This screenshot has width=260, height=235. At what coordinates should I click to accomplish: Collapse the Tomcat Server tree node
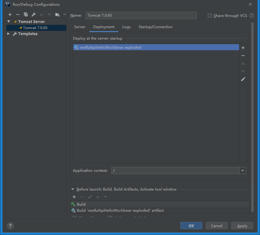(x=8, y=21)
